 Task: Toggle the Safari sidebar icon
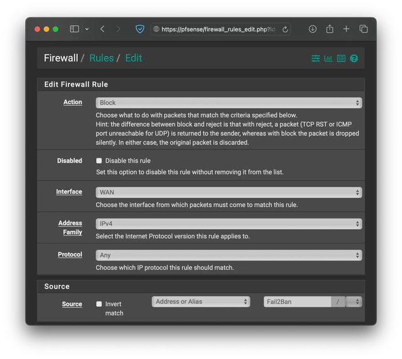(x=74, y=29)
